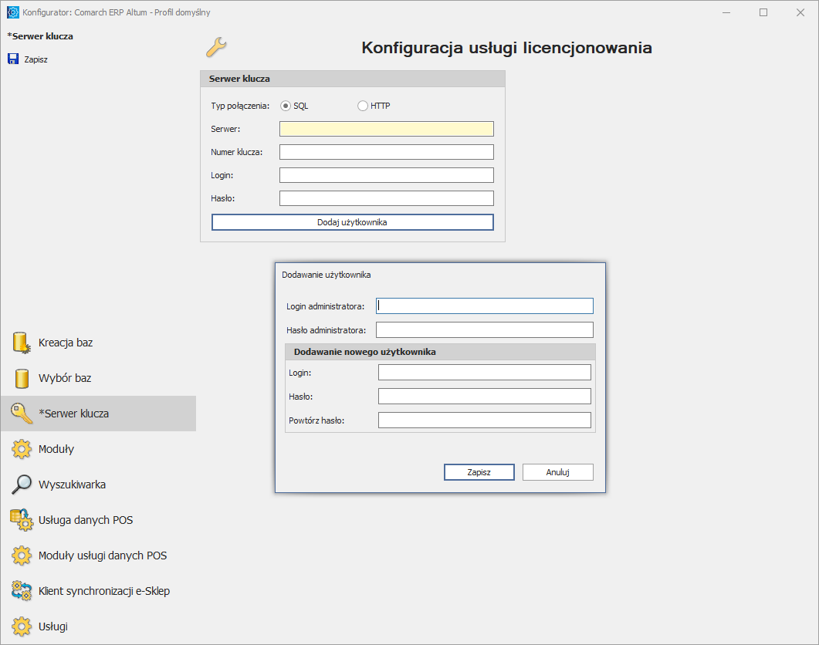This screenshot has width=819, height=645.
Task: Focus the Hasło administratora field
Action: tap(485, 330)
